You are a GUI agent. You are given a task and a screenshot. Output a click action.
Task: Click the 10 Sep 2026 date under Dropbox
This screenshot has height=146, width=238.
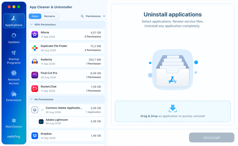click(x=48, y=138)
